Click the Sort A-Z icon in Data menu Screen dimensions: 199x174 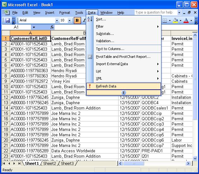coord(90,19)
